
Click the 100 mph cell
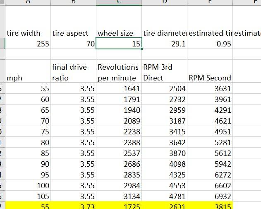point(28,185)
